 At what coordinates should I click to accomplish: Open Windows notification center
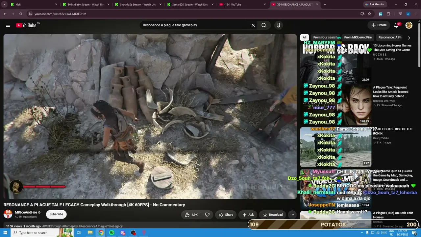point(414,233)
